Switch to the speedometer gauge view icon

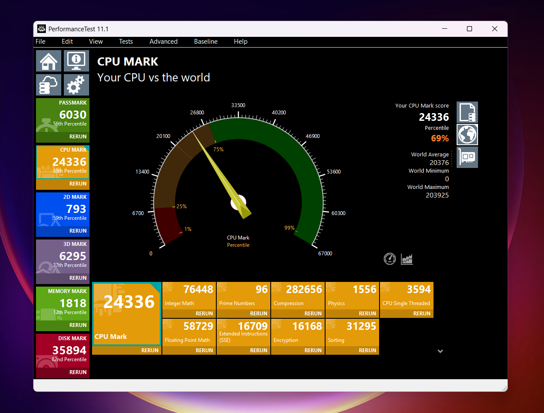click(389, 259)
